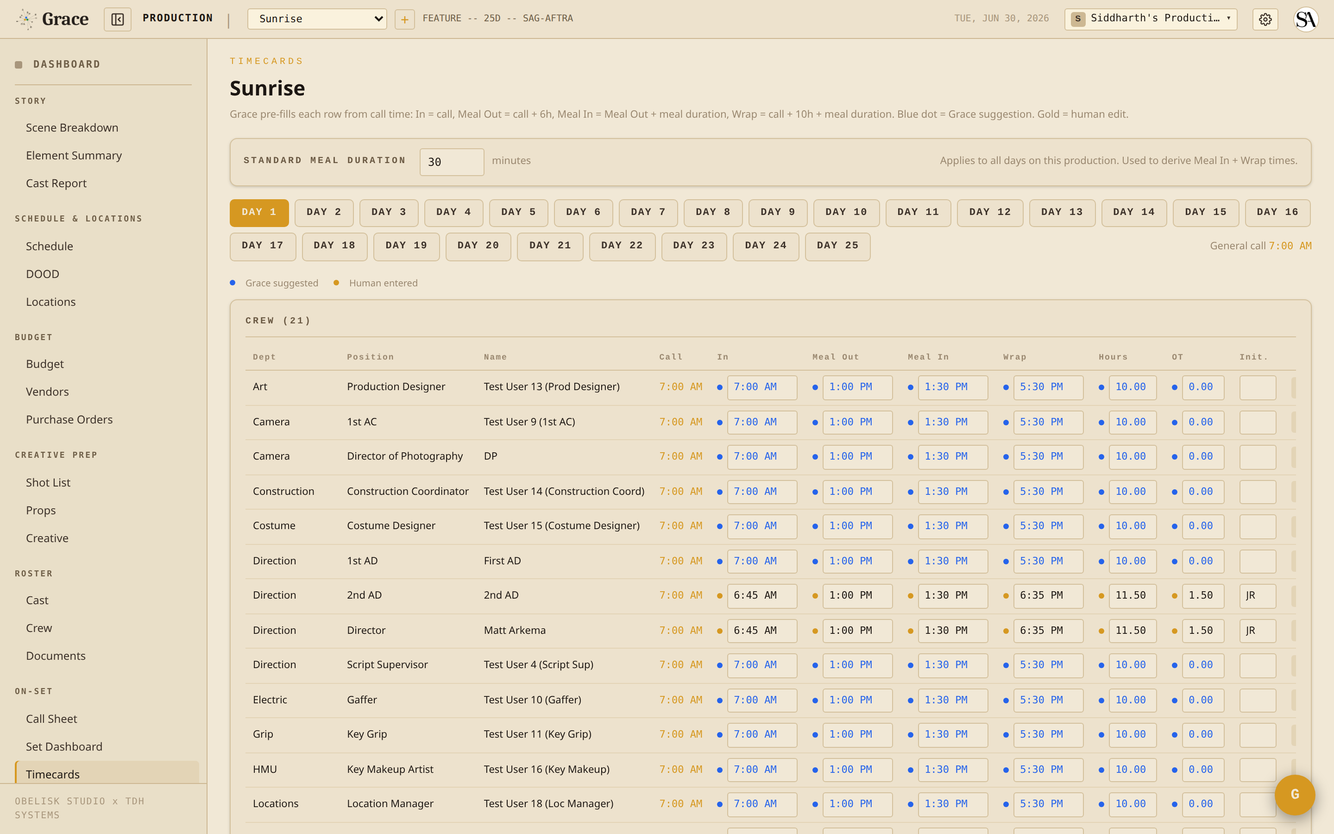This screenshot has width=1334, height=834.
Task: Select the Day 13 tab
Action: click(1062, 213)
